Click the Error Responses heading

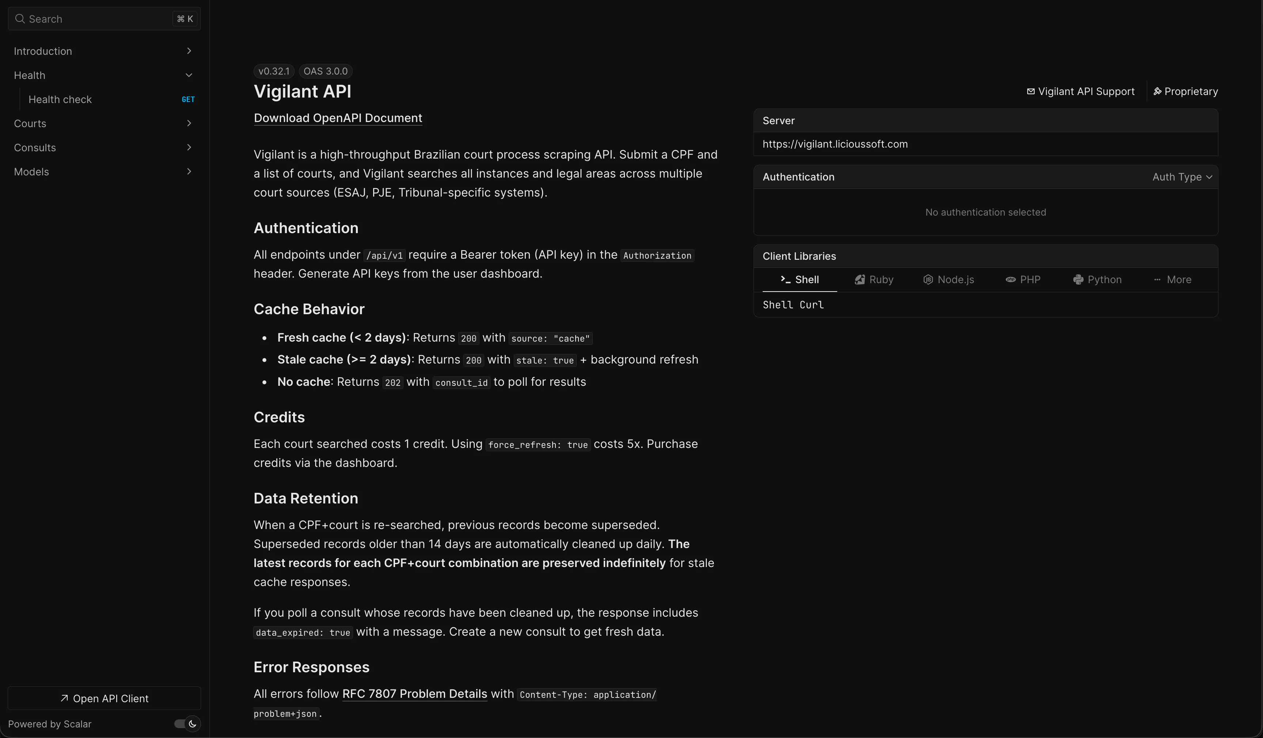click(x=311, y=667)
